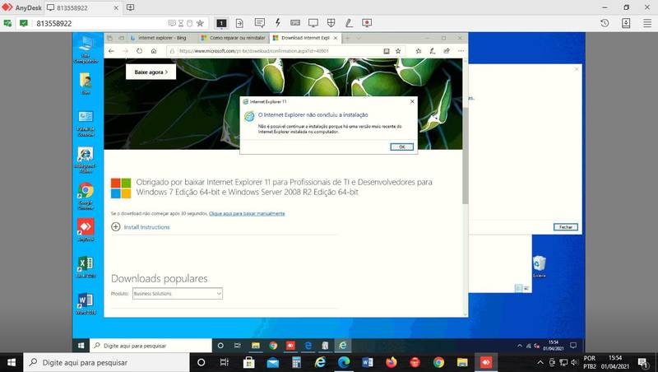658x372 pixels.
Task: Click the remote browser back arrow
Action: click(111, 51)
